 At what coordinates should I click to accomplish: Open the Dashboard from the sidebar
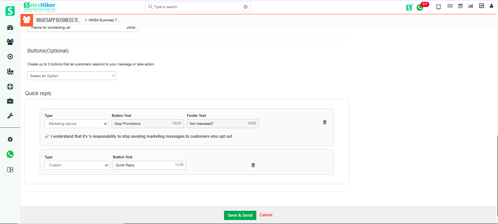click(10, 27)
